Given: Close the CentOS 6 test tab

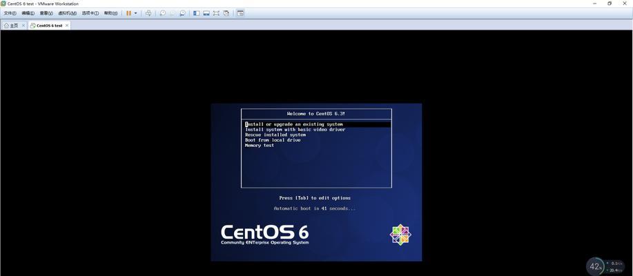Looking at the screenshot, I should 67,26.
